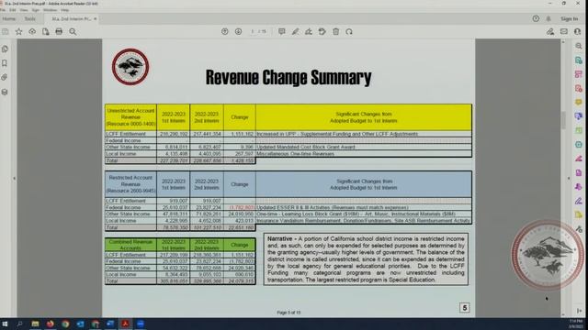This screenshot has width=588, height=330.
Task: Open purple Combine Files tool in right pane
Action: [x=579, y=116]
